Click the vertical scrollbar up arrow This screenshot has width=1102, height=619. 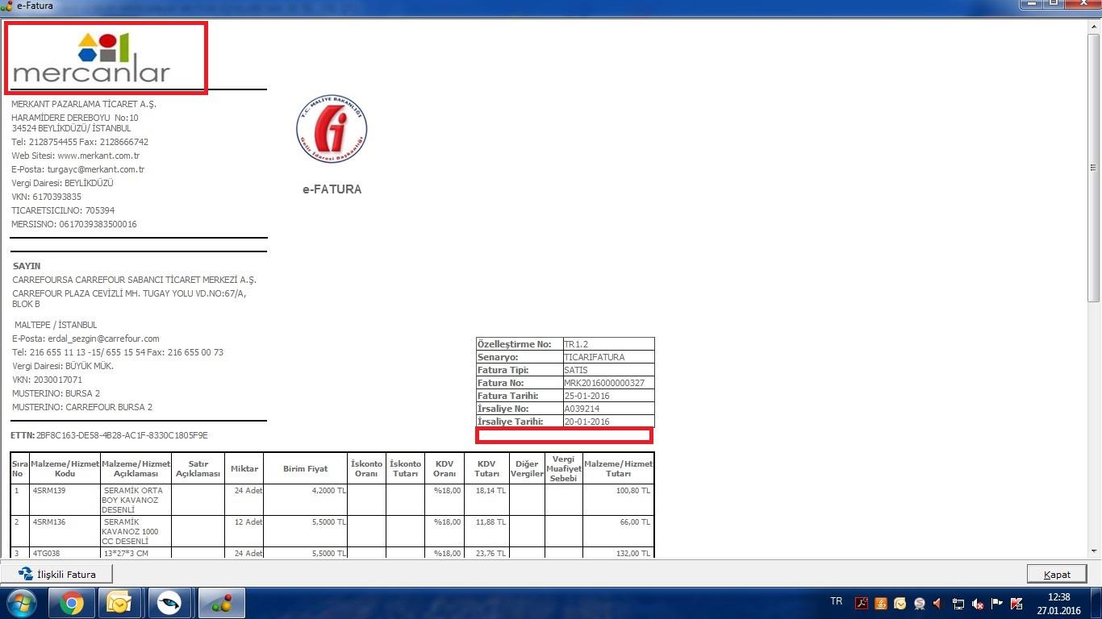1095,25
